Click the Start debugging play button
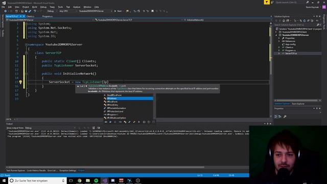Screen dimensions: 327x184 pos(115,11)
